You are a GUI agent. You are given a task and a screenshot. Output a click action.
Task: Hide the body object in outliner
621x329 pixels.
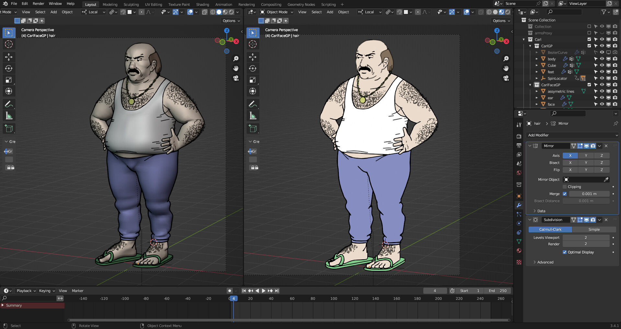coord(602,59)
